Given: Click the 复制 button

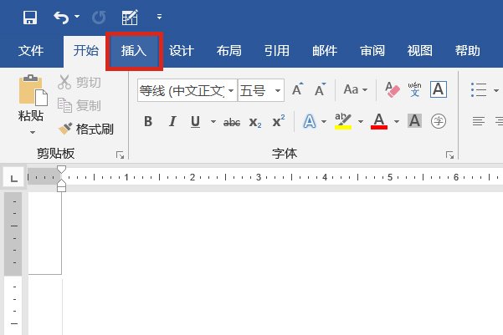Looking at the screenshot, I should (x=80, y=105).
